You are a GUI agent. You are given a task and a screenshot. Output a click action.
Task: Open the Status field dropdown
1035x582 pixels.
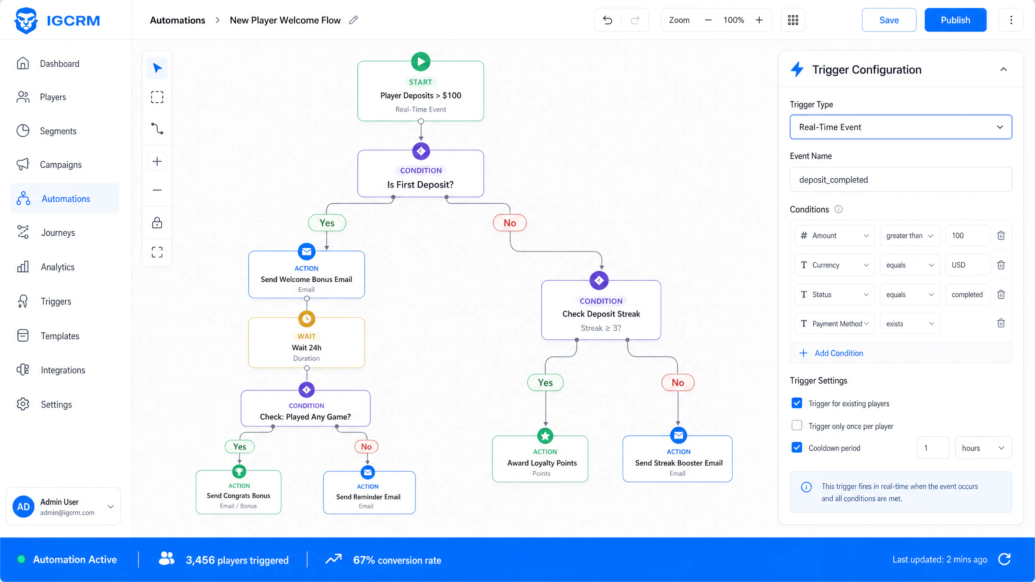coord(834,294)
